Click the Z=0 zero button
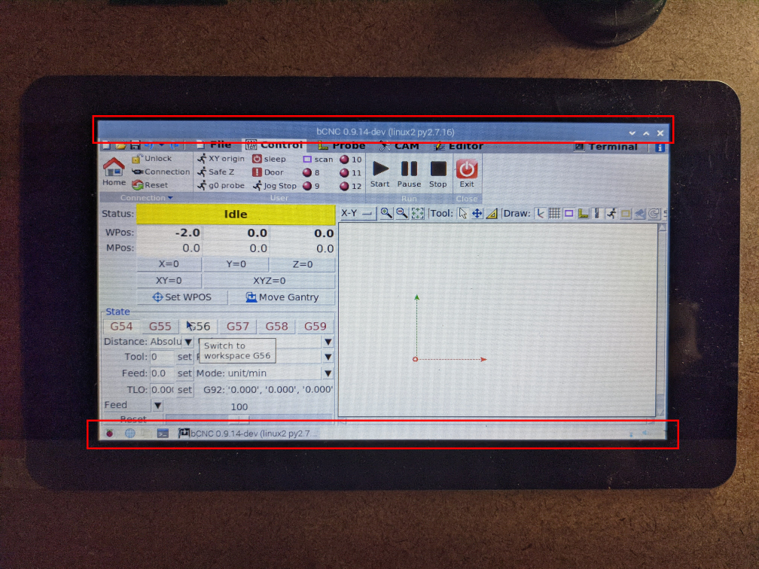This screenshot has width=759, height=569. point(303,265)
